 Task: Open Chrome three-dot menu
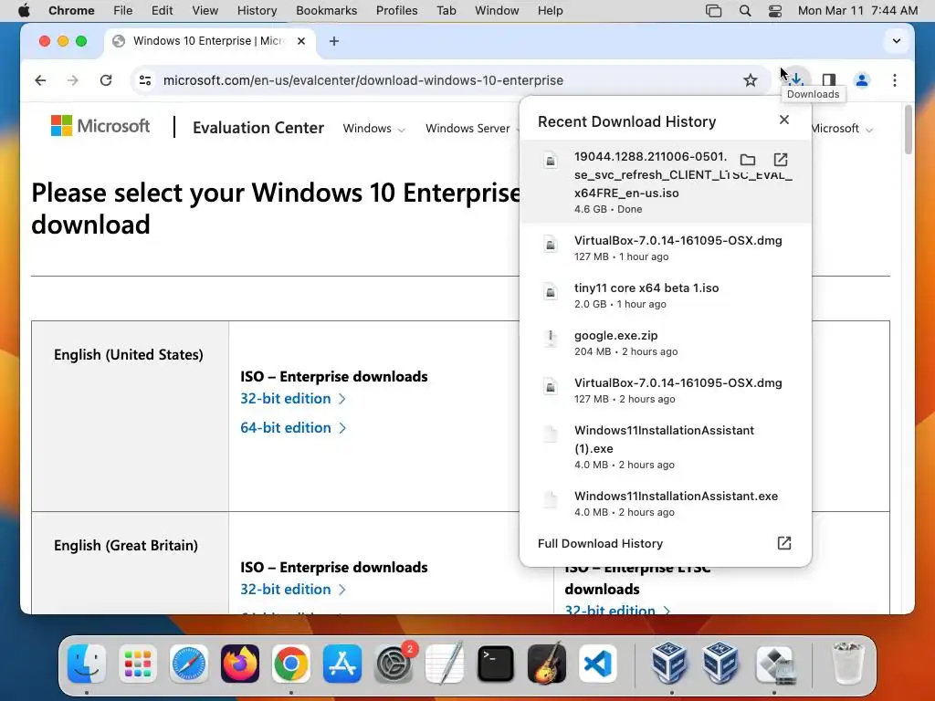(895, 80)
